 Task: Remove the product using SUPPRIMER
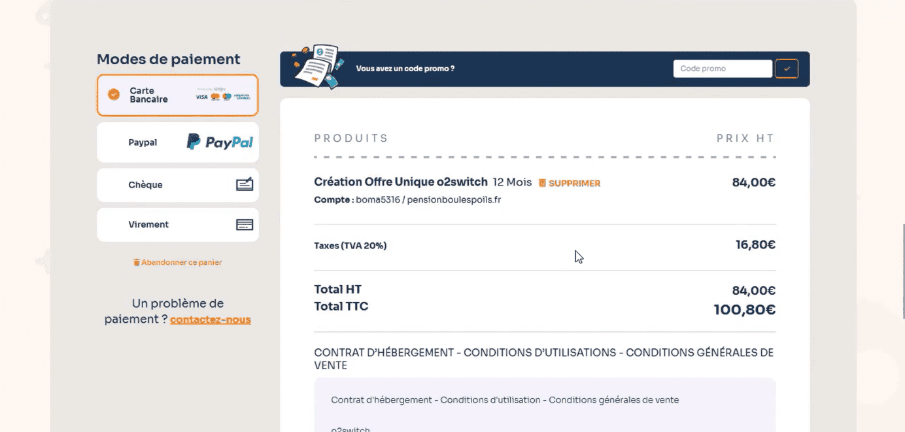[574, 184]
